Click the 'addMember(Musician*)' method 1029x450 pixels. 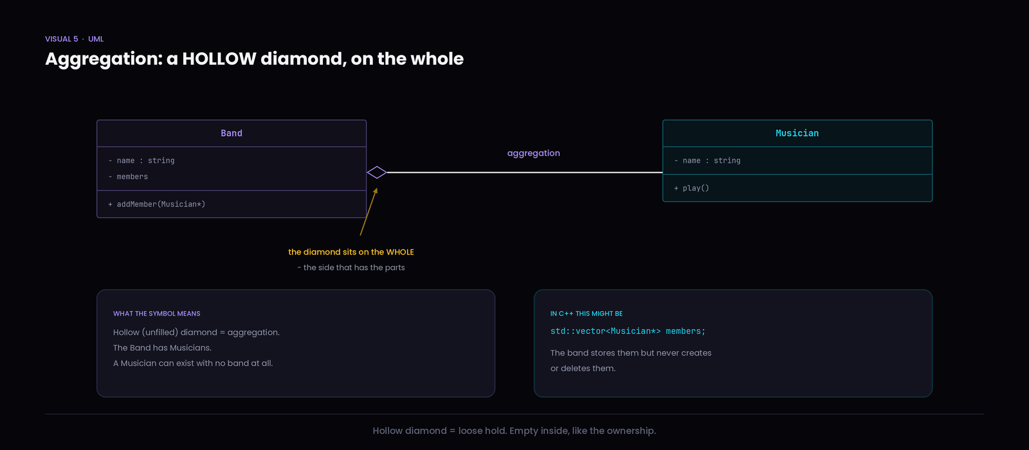coord(157,204)
